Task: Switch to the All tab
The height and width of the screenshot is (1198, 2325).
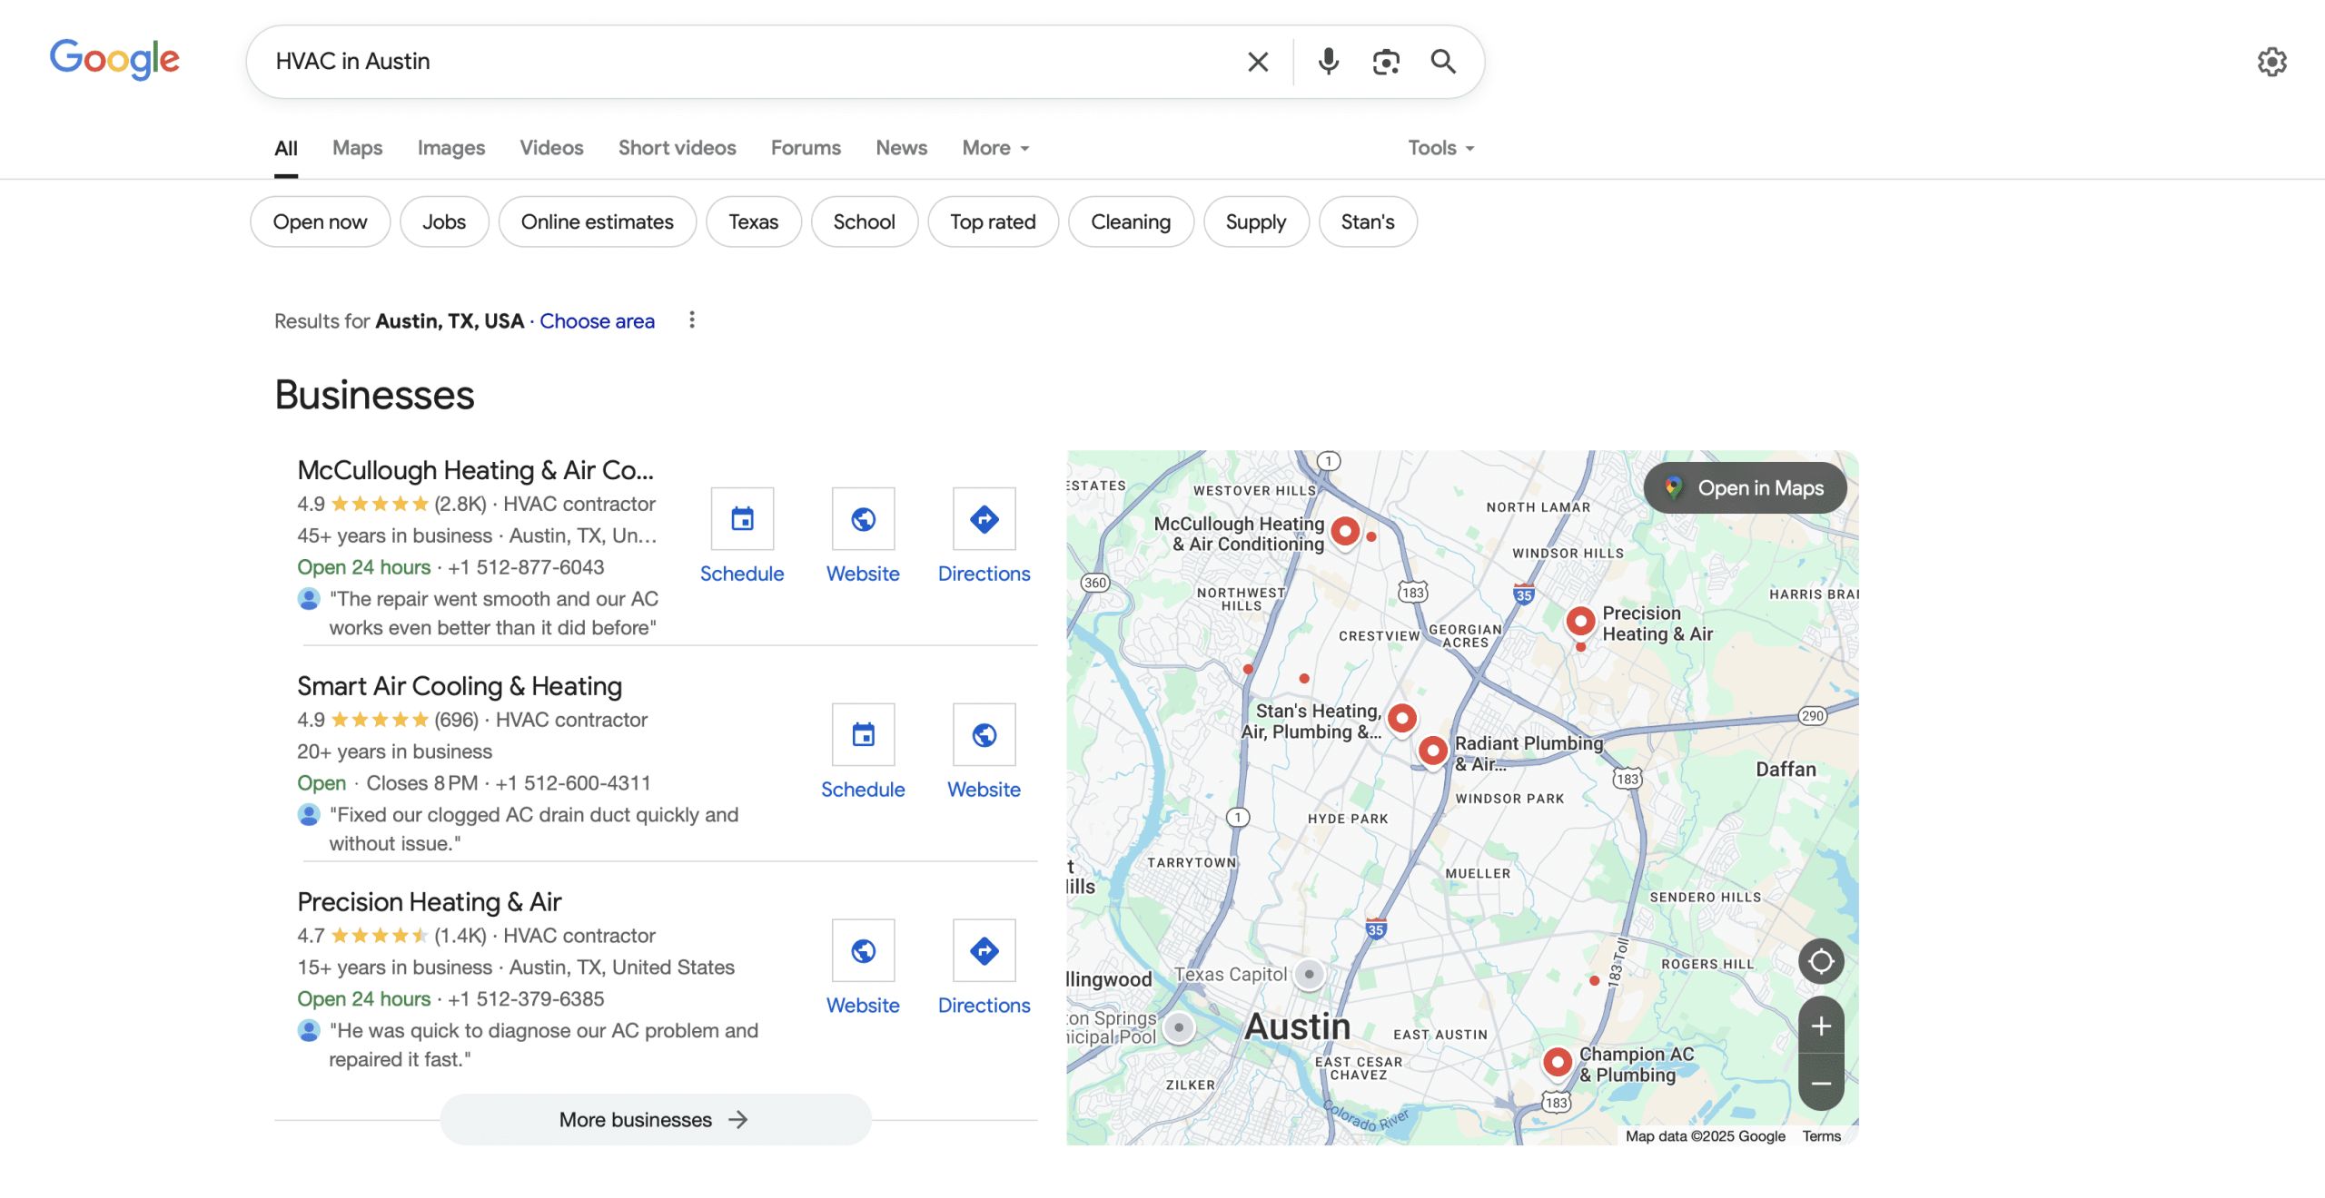Action: 286,147
